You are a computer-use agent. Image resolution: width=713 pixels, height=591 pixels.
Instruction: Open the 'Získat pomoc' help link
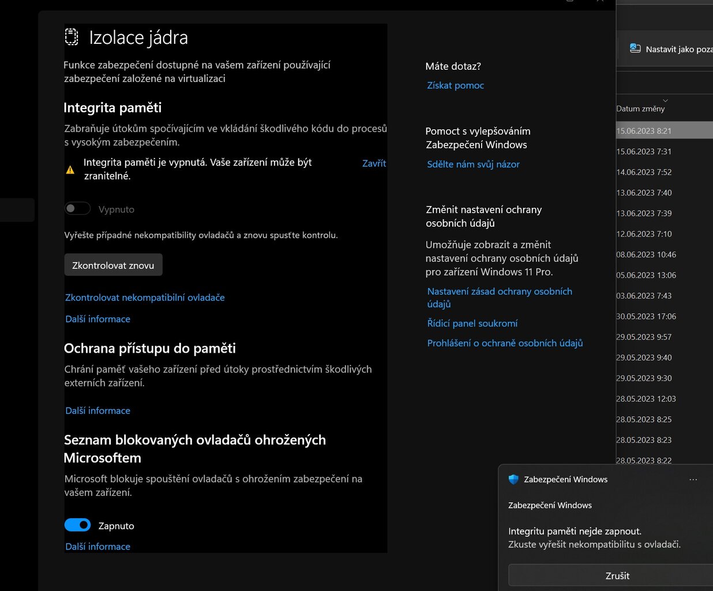[455, 85]
